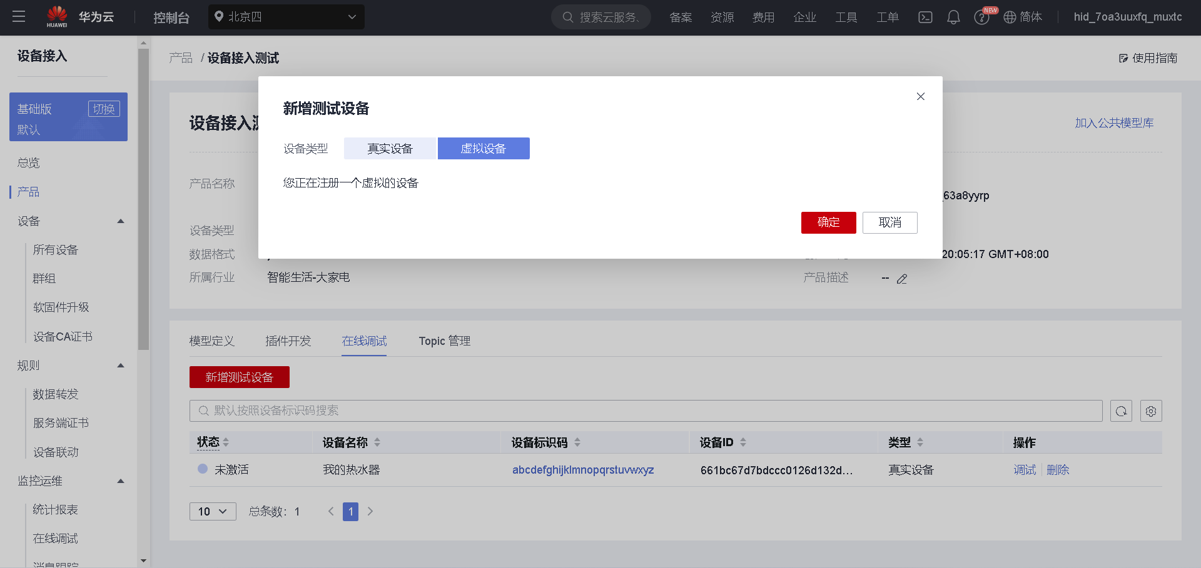
Task: Go to 控制台 console
Action: click(171, 17)
